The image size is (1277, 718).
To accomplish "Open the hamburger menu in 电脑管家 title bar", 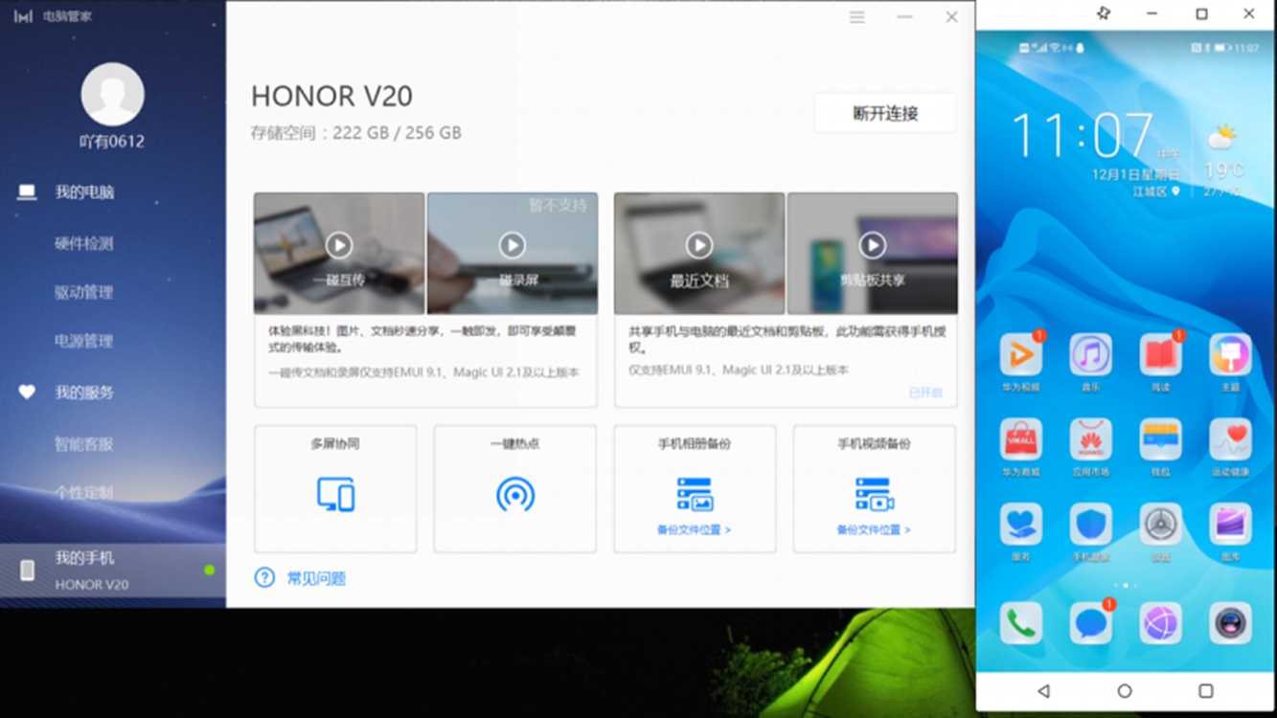I will click(x=857, y=17).
